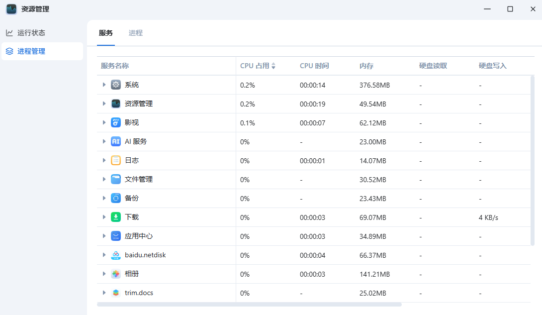The width and height of the screenshot is (542, 315).
Task: Click the 系统 gear icon
Action: tap(116, 85)
